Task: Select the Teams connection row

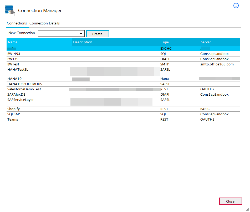Action: tap(123, 120)
